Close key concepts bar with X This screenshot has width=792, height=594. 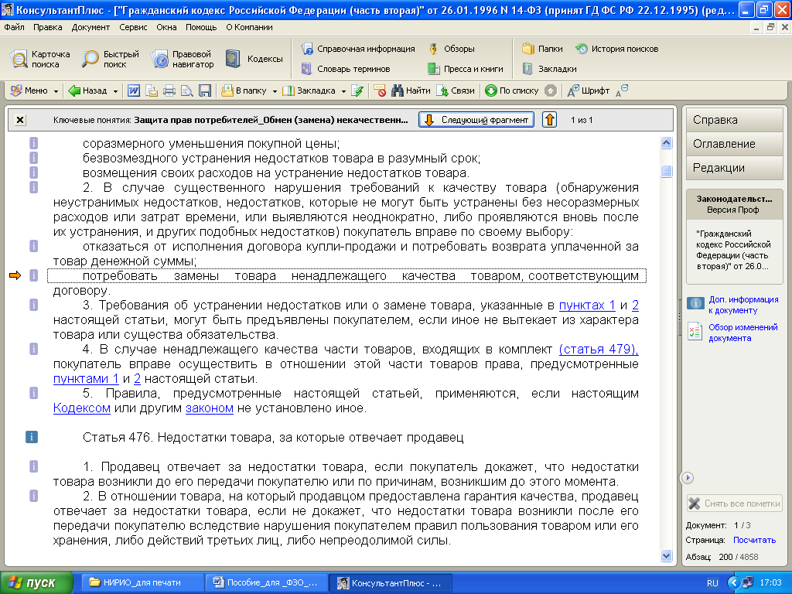(x=19, y=120)
